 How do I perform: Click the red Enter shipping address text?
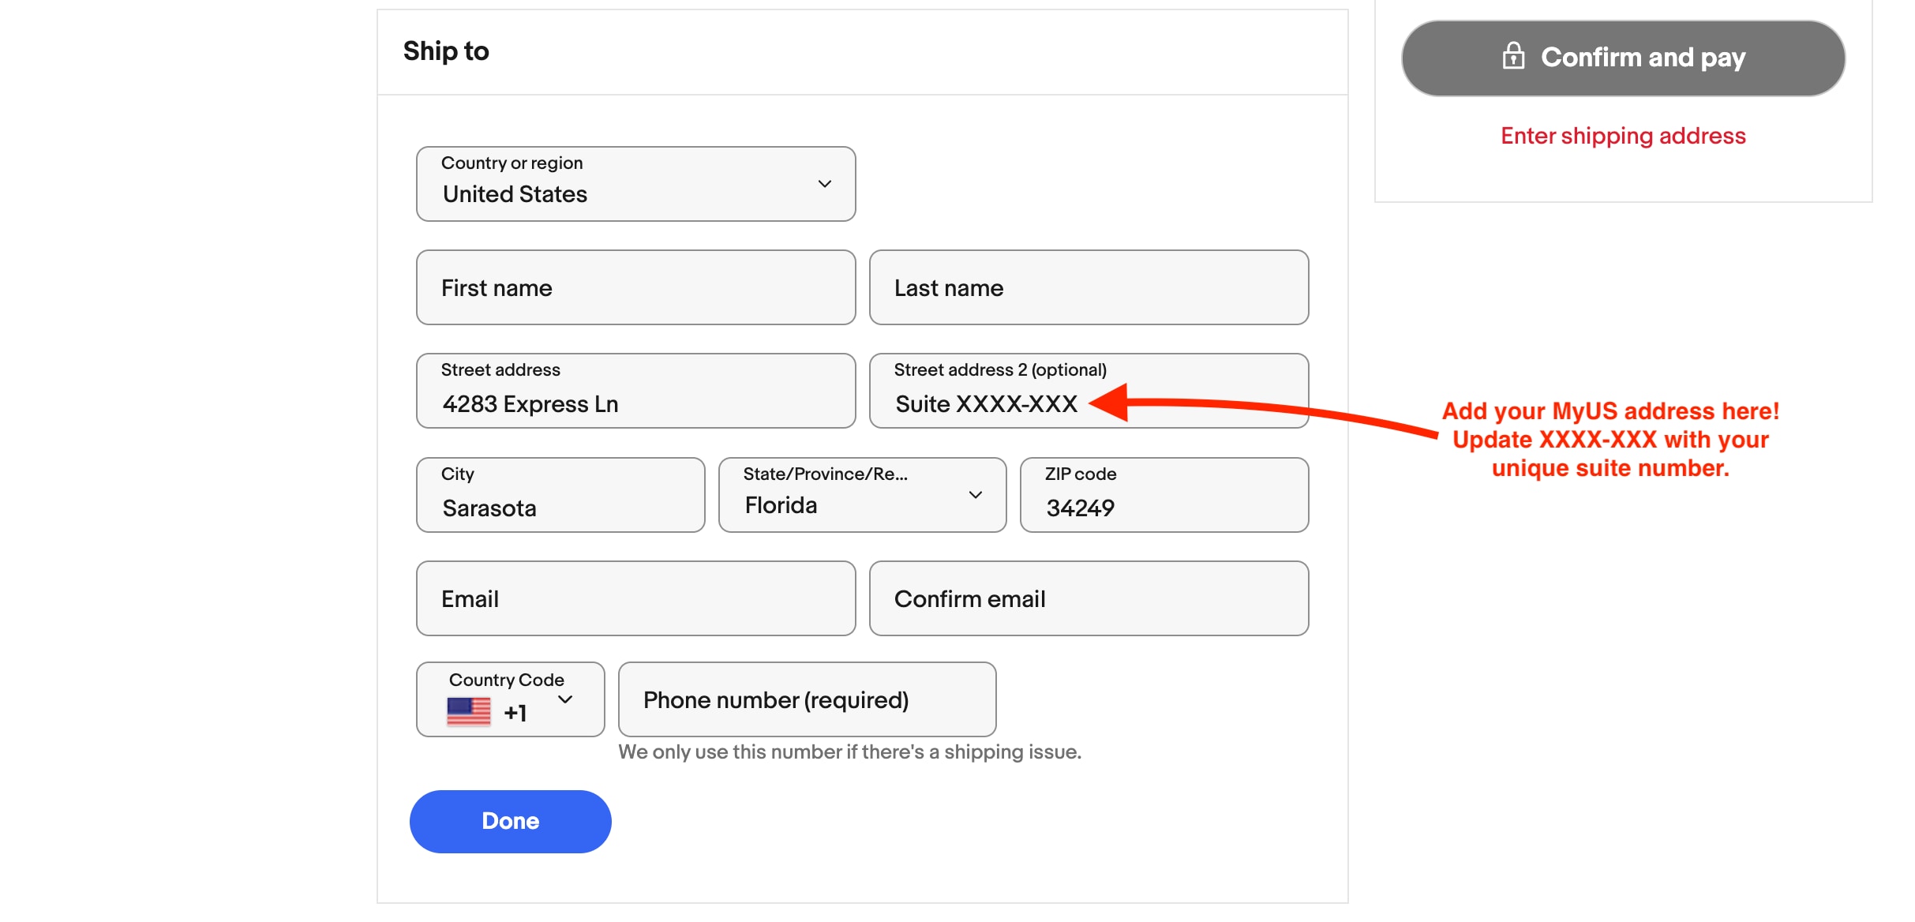tap(1623, 136)
